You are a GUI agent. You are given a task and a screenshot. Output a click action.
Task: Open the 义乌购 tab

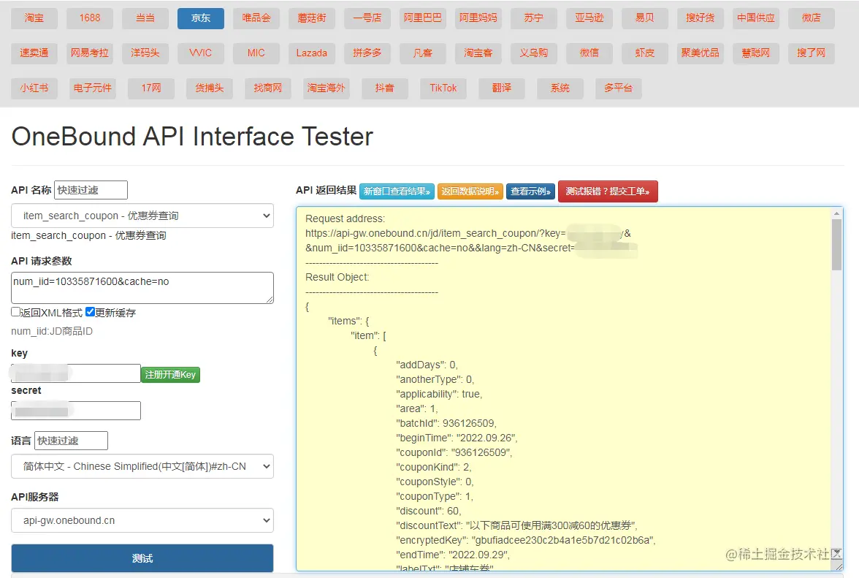(x=533, y=53)
